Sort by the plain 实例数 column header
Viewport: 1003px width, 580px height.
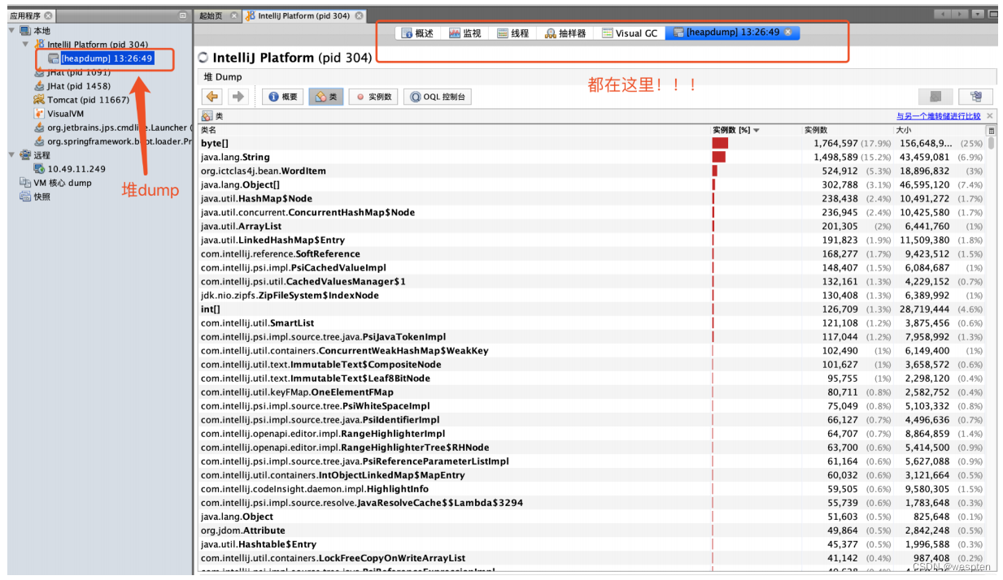848,130
